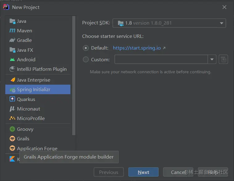Expand the Custom URL dropdown arrow
Screen dimensions: 234x181
(x=212, y=59)
